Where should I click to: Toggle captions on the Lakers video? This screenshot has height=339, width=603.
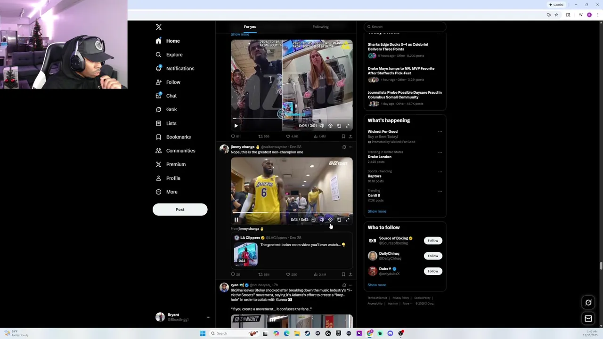click(313, 219)
